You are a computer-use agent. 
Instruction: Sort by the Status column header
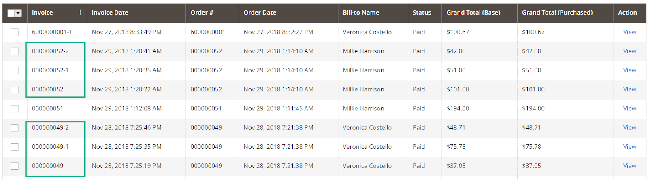(422, 13)
